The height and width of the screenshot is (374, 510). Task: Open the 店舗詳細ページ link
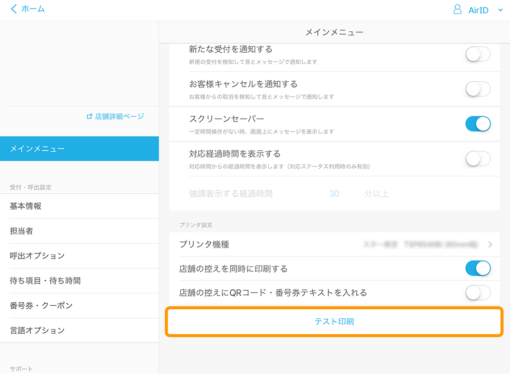click(120, 117)
